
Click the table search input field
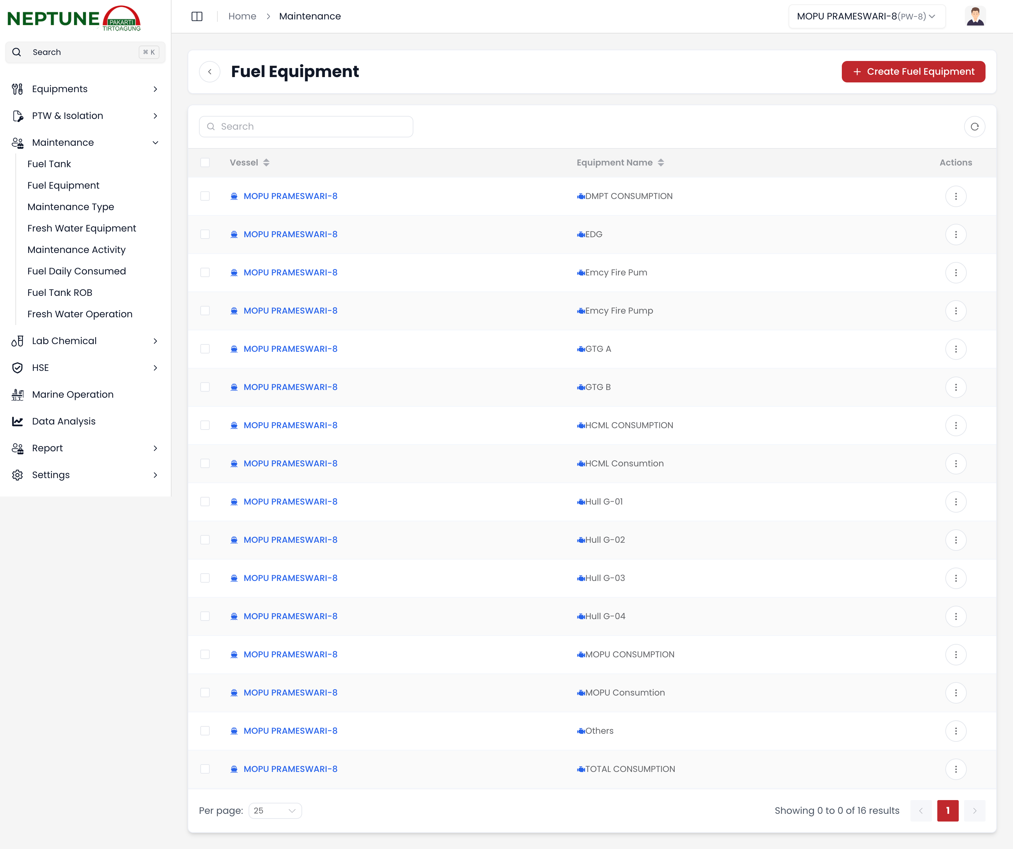pos(306,127)
